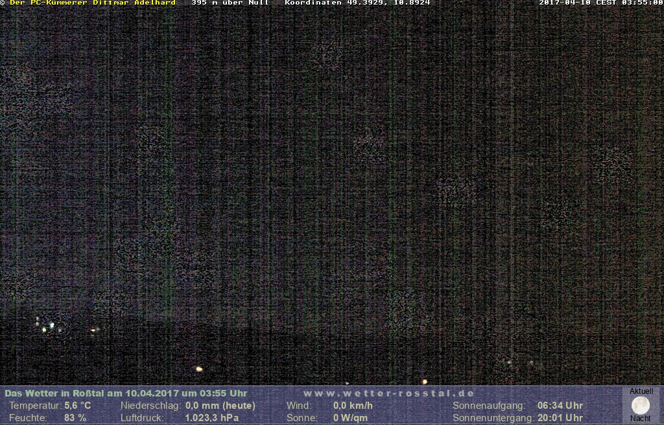Click the Sonne value 0 W/qm
The height and width of the screenshot is (425, 664).
[x=350, y=418]
